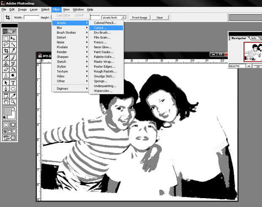Switch to Full Screen mode

click(14, 131)
